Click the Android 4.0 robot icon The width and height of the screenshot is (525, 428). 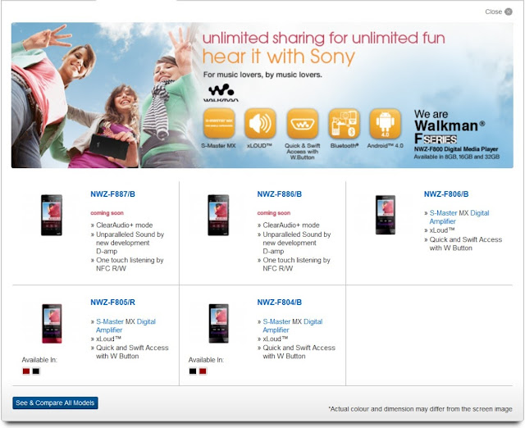pyautogui.click(x=385, y=123)
